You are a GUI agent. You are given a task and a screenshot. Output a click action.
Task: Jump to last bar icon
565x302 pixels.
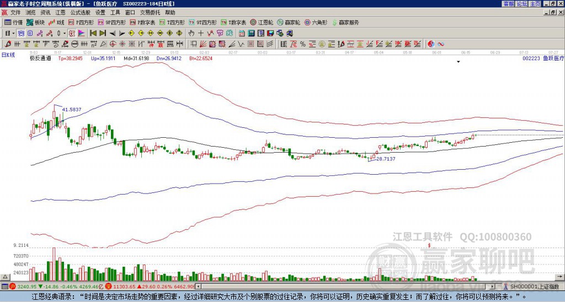click(103, 34)
